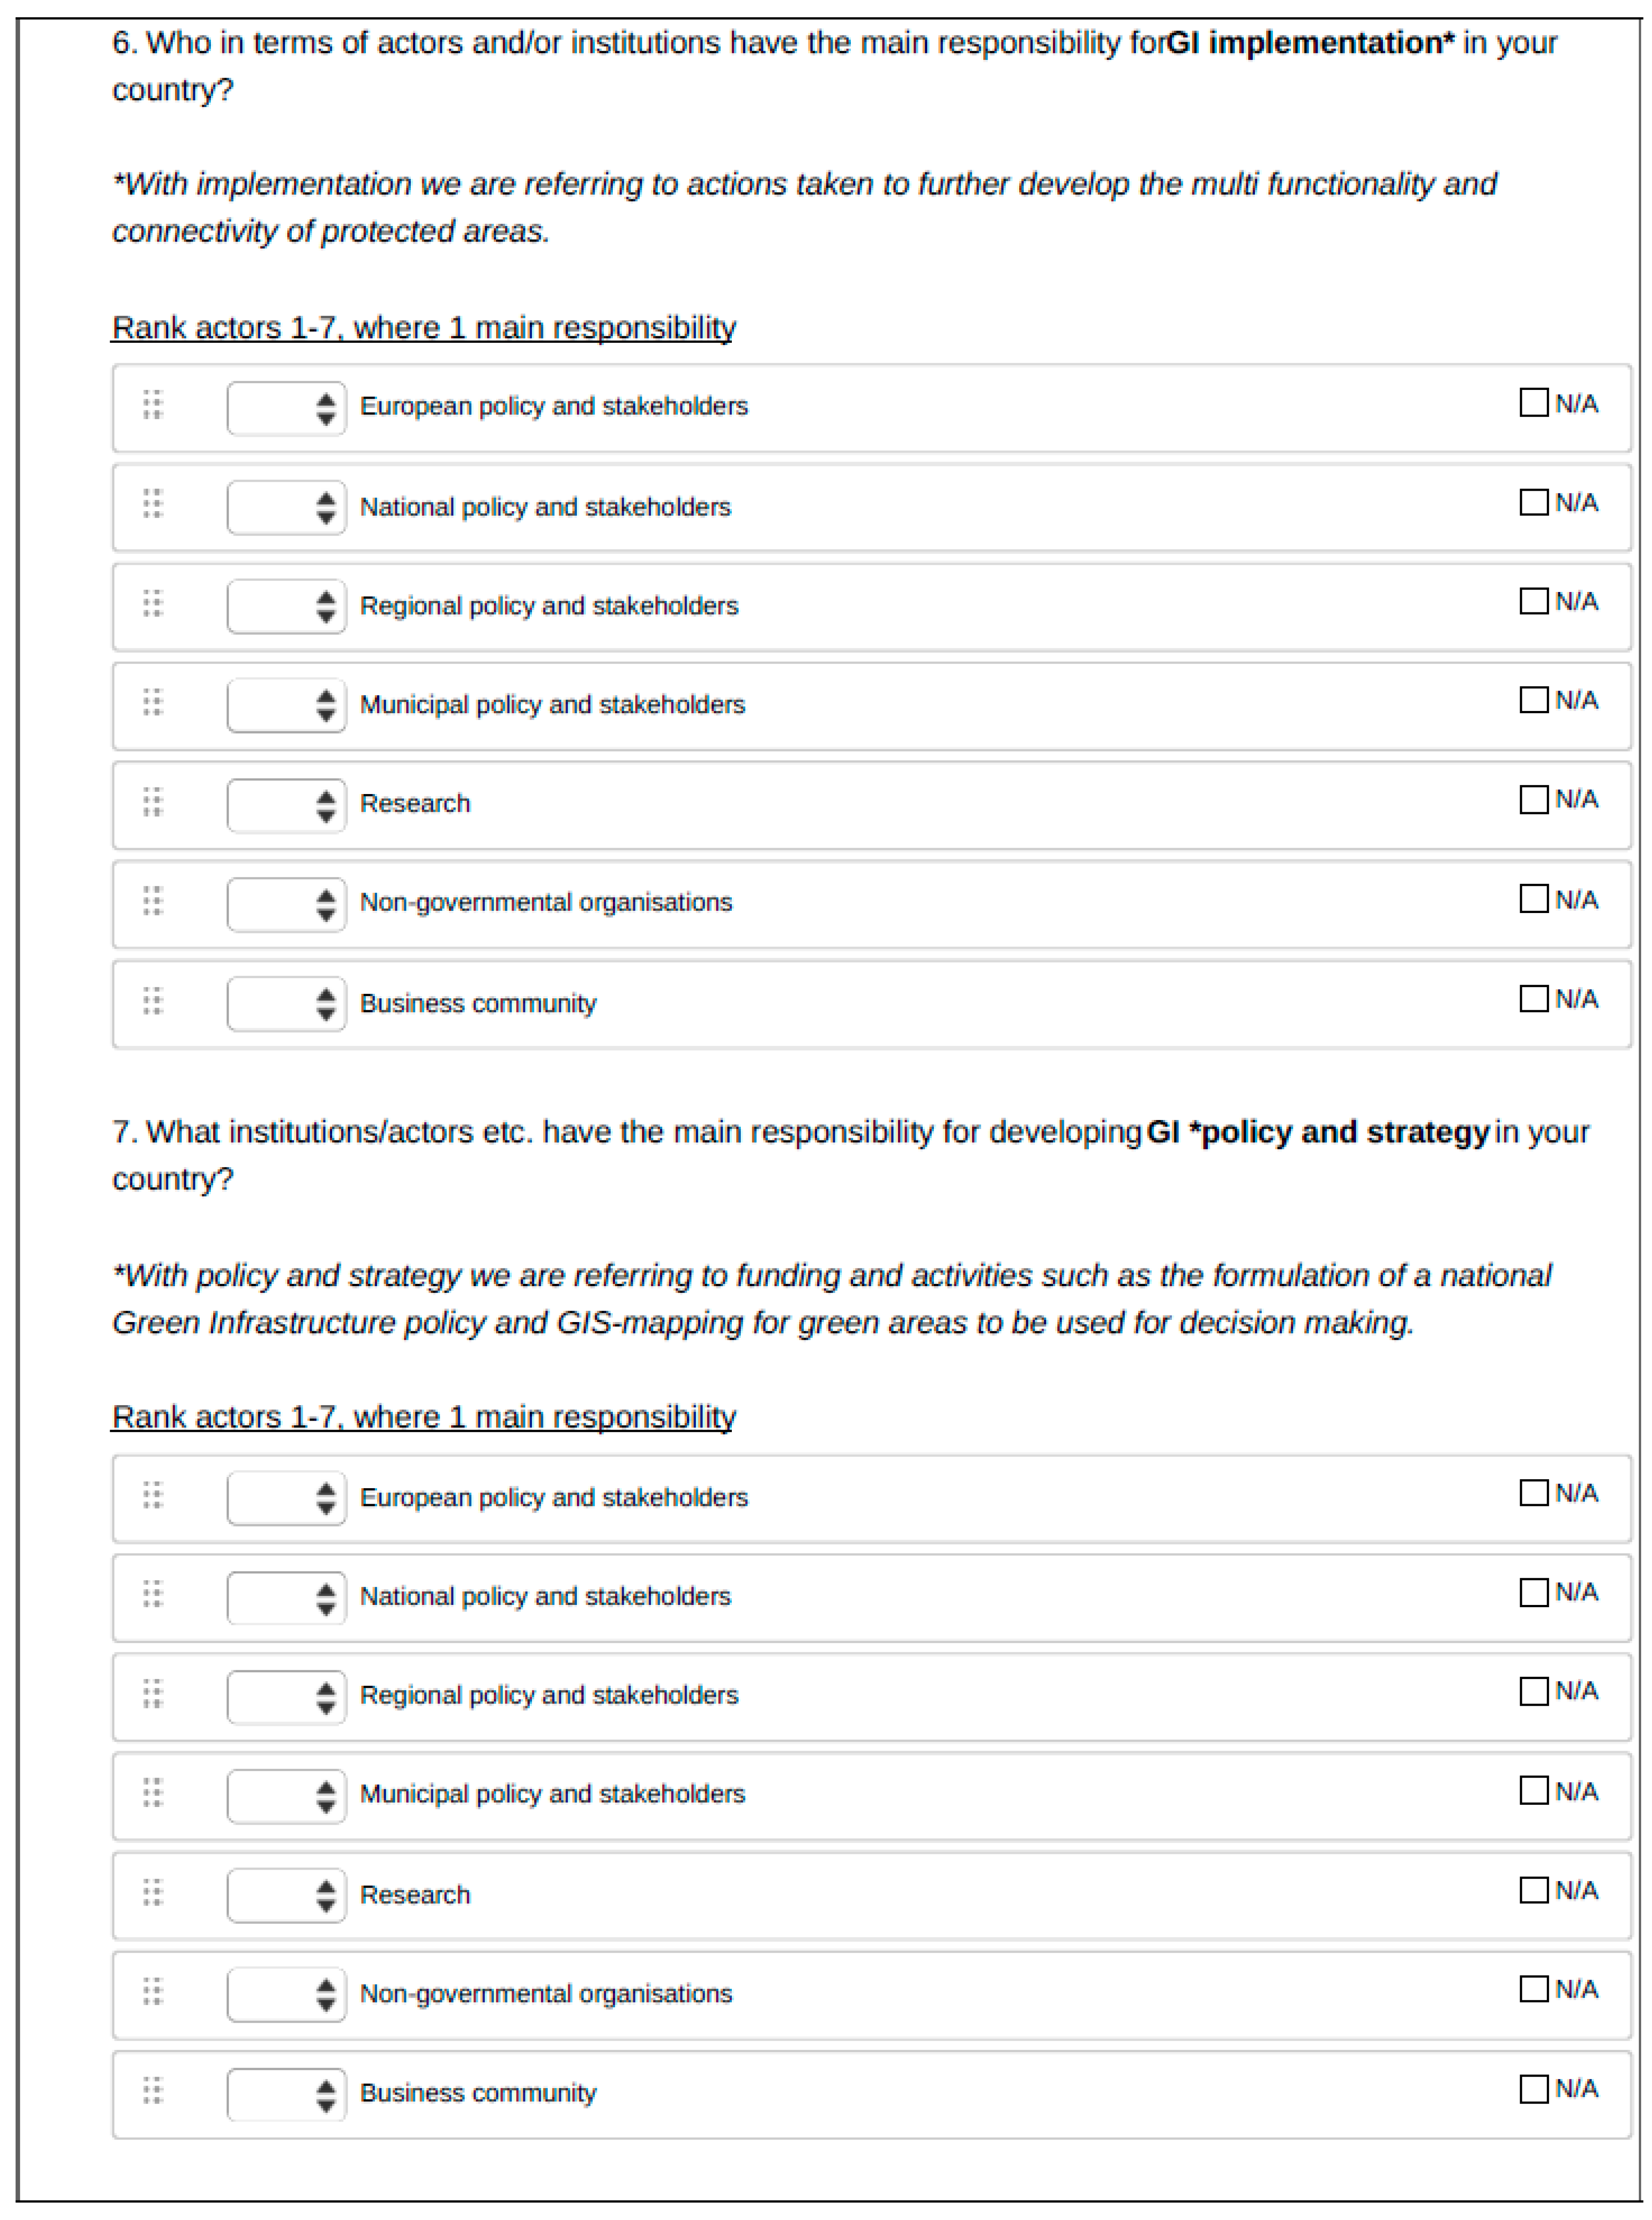The height and width of the screenshot is (2220, 1652).
Task: Click question 7 'Rank actors 1-7' underlined text
Action: pos(423,1416)
